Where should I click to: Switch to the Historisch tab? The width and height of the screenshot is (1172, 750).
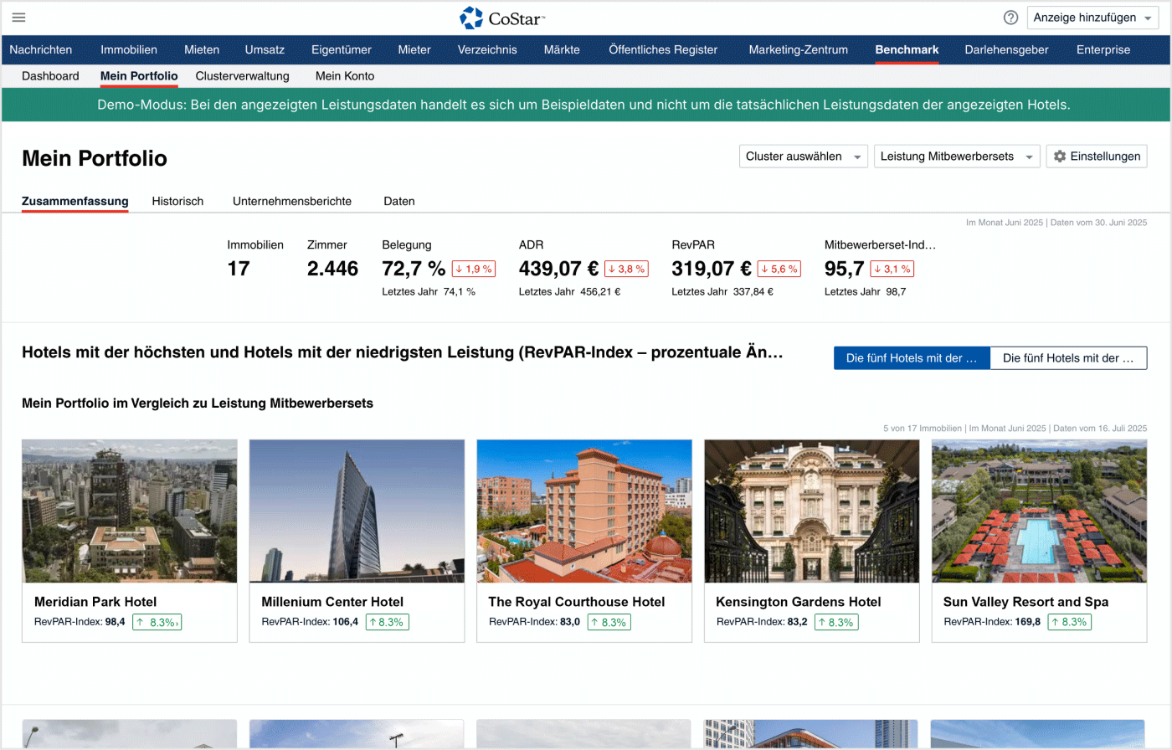[177, 201]
